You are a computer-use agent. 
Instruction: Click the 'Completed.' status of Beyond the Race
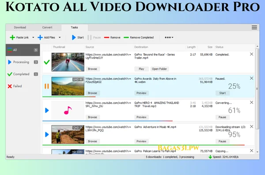click(222, 55)
